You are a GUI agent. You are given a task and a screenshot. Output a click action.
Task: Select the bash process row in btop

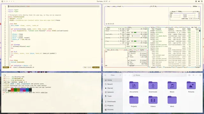(175, 50)
